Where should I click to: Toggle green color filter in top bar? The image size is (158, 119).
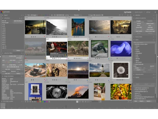[44, 15]
